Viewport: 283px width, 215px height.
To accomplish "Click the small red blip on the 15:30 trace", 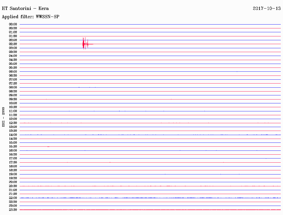I will (x=48, y=147).
